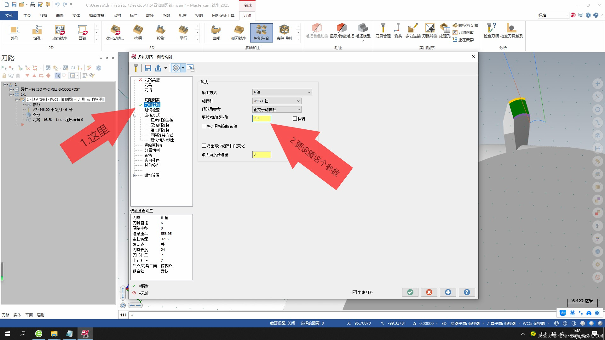Select the 外形 contour toolpath icon
The width and height of the screenshot is (605, 340).
[x=14, y=32]
